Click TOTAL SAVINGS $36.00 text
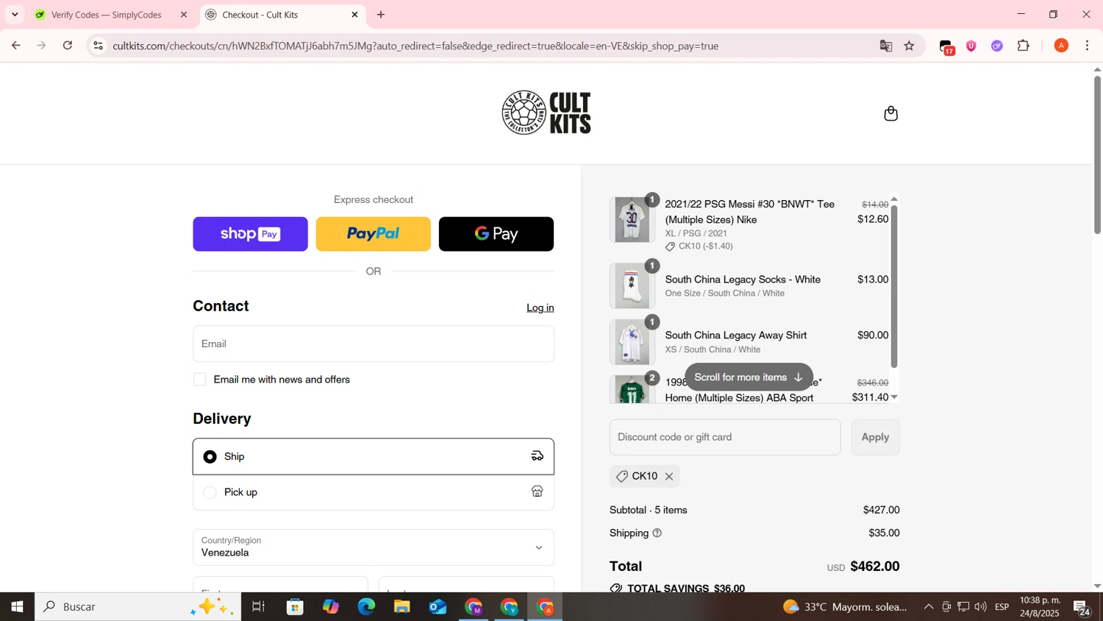 coord(677,588)
